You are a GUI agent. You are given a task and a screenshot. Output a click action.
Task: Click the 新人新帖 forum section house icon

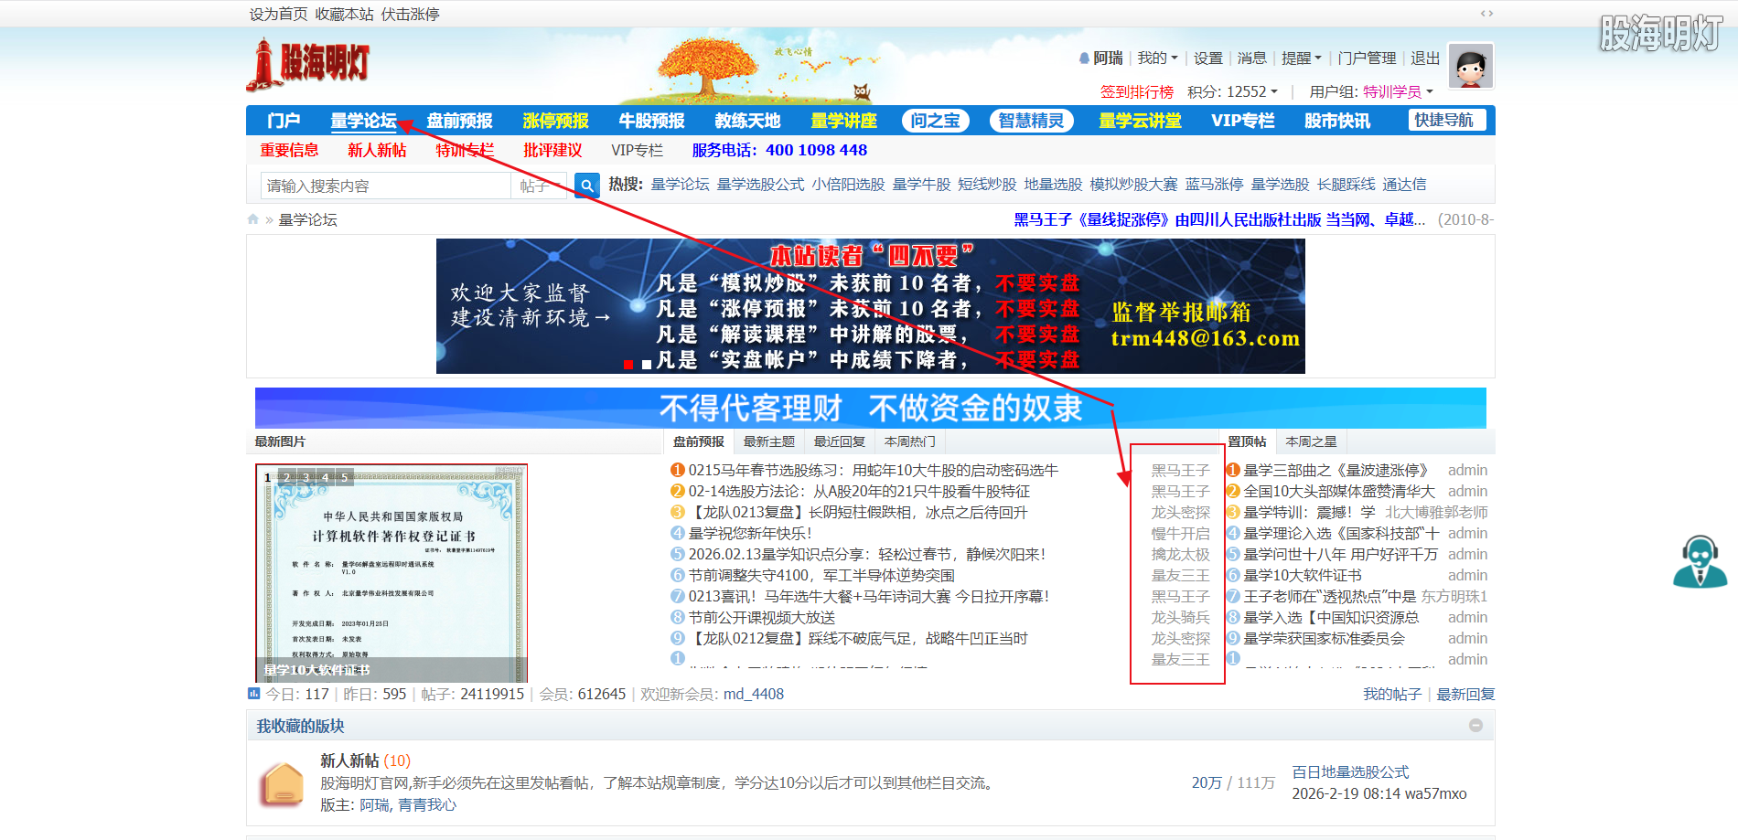pos(283,783)
